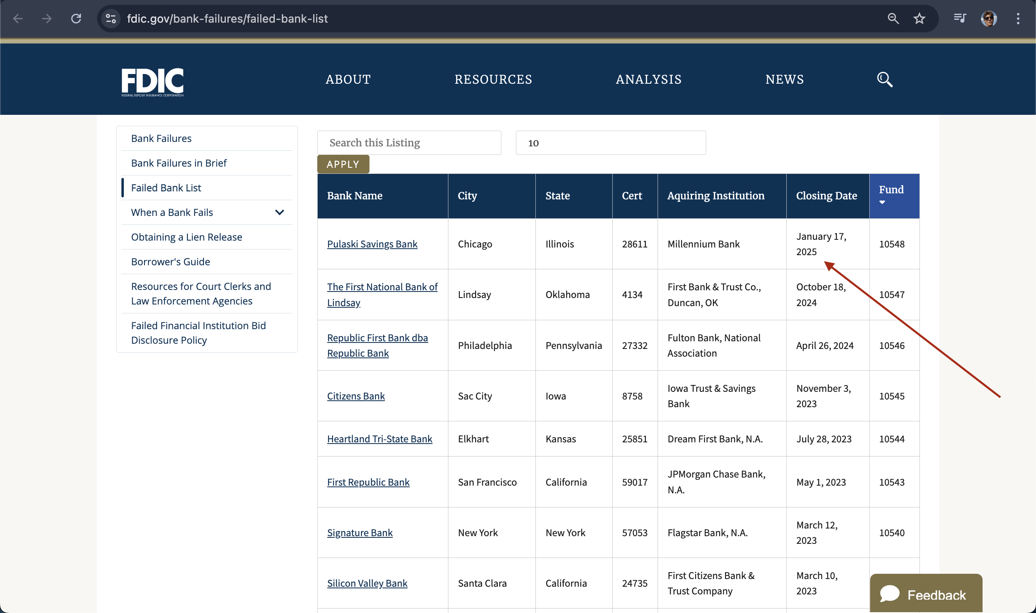Open Pulaski Savings Bank link
Image resolution: width=1036 pixels, height=613 pixels.
pos(372,244)
